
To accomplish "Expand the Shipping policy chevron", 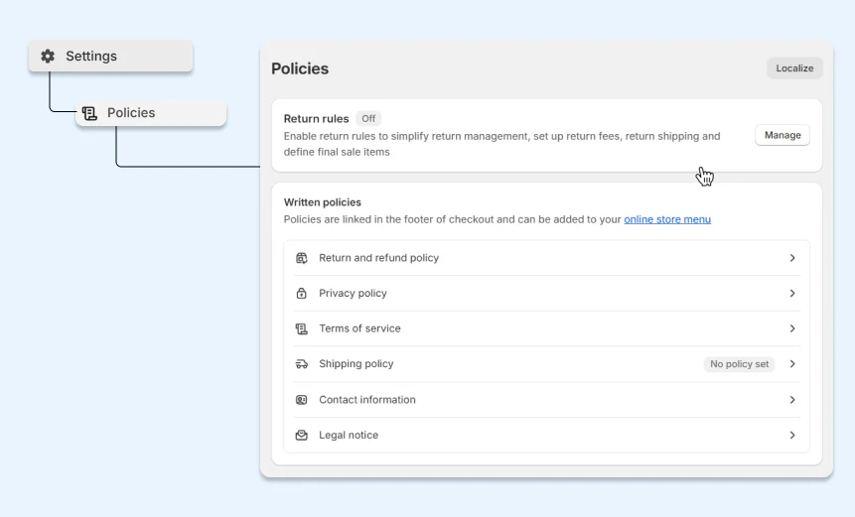I will click(x=792, y=364).
